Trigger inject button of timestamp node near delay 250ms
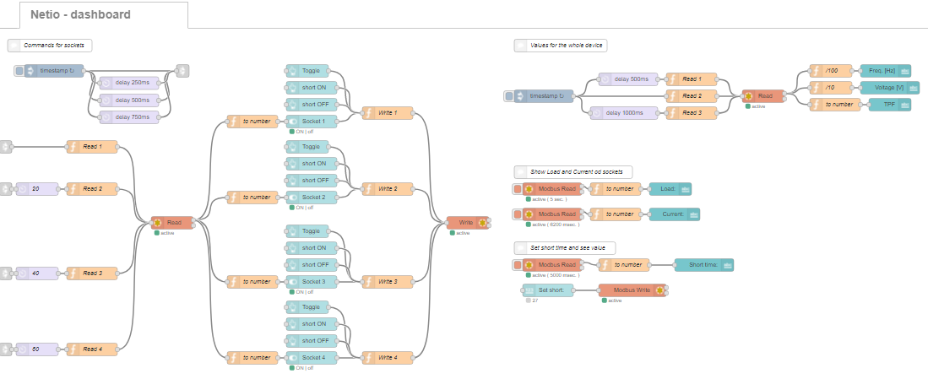Screen dimensions: 928x379 (19, 70)
